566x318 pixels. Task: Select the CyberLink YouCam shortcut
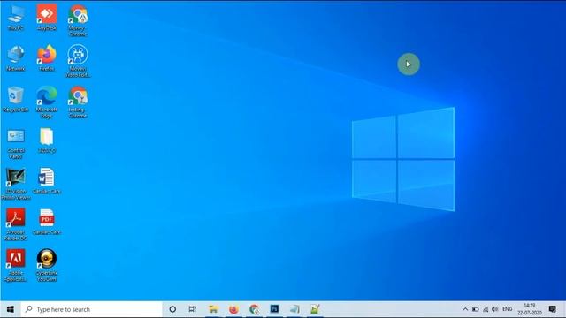47,265
